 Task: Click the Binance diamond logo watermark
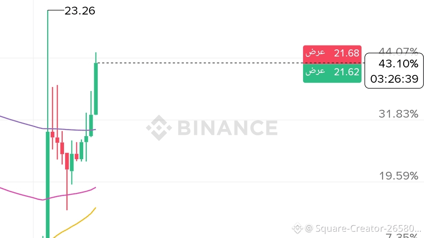pos(159,128)
